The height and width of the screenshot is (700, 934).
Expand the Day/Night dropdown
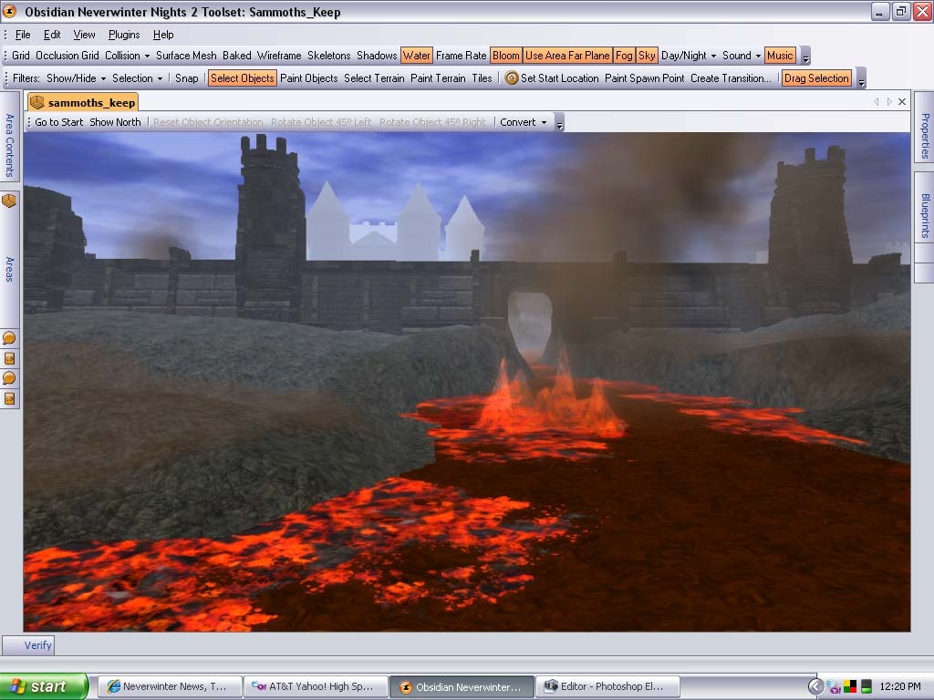click(x=689, y=56)
